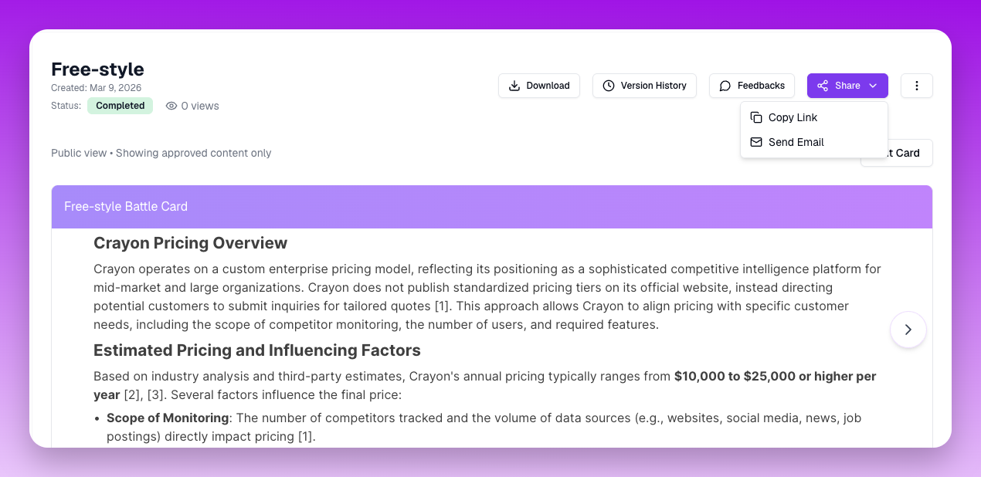The width and height of the screenshot is (981, 477).
Task: Click the Copy Link duplicate icon
Action: [x=756, y=117]
